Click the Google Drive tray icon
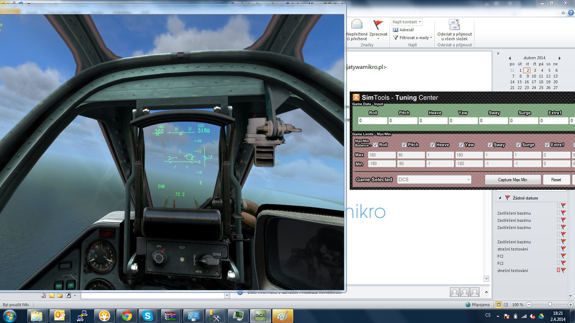 pos(541,316)
